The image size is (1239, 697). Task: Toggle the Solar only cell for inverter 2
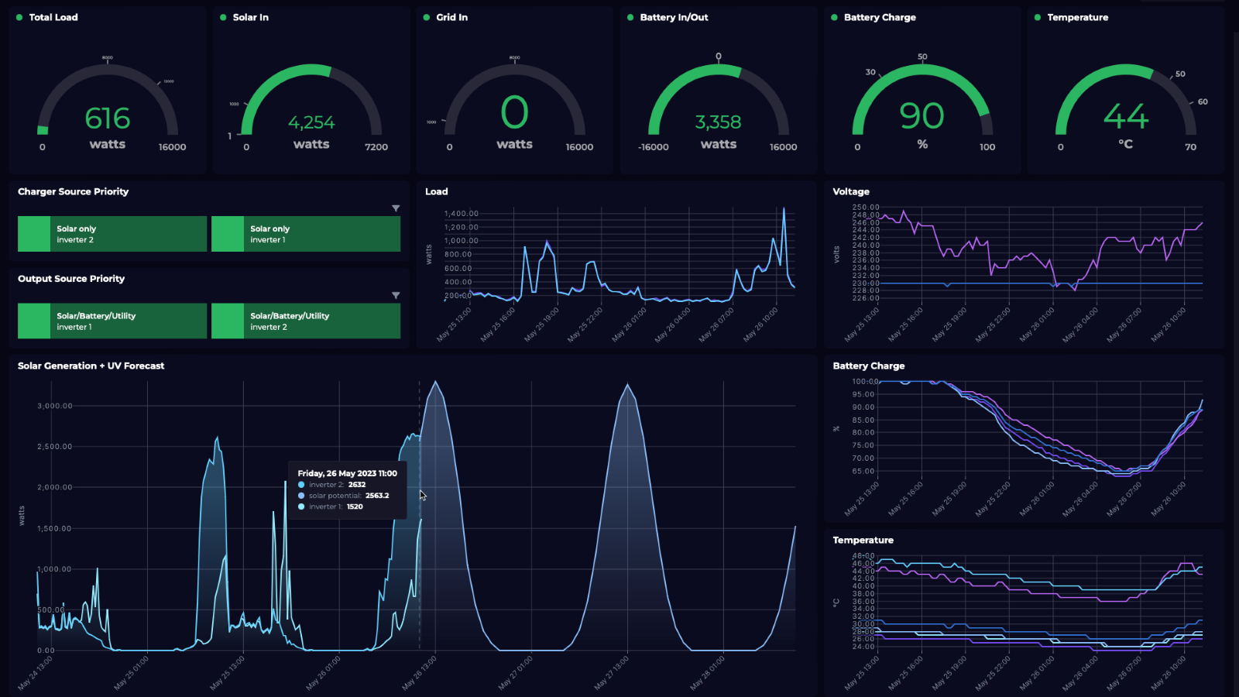click(x=112, y=233)
